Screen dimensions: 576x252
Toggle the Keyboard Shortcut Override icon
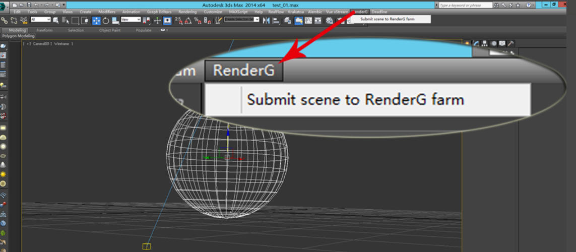tap(167, 21)
